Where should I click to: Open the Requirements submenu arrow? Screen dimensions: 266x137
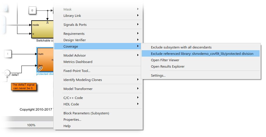click(x=138, y=34)
